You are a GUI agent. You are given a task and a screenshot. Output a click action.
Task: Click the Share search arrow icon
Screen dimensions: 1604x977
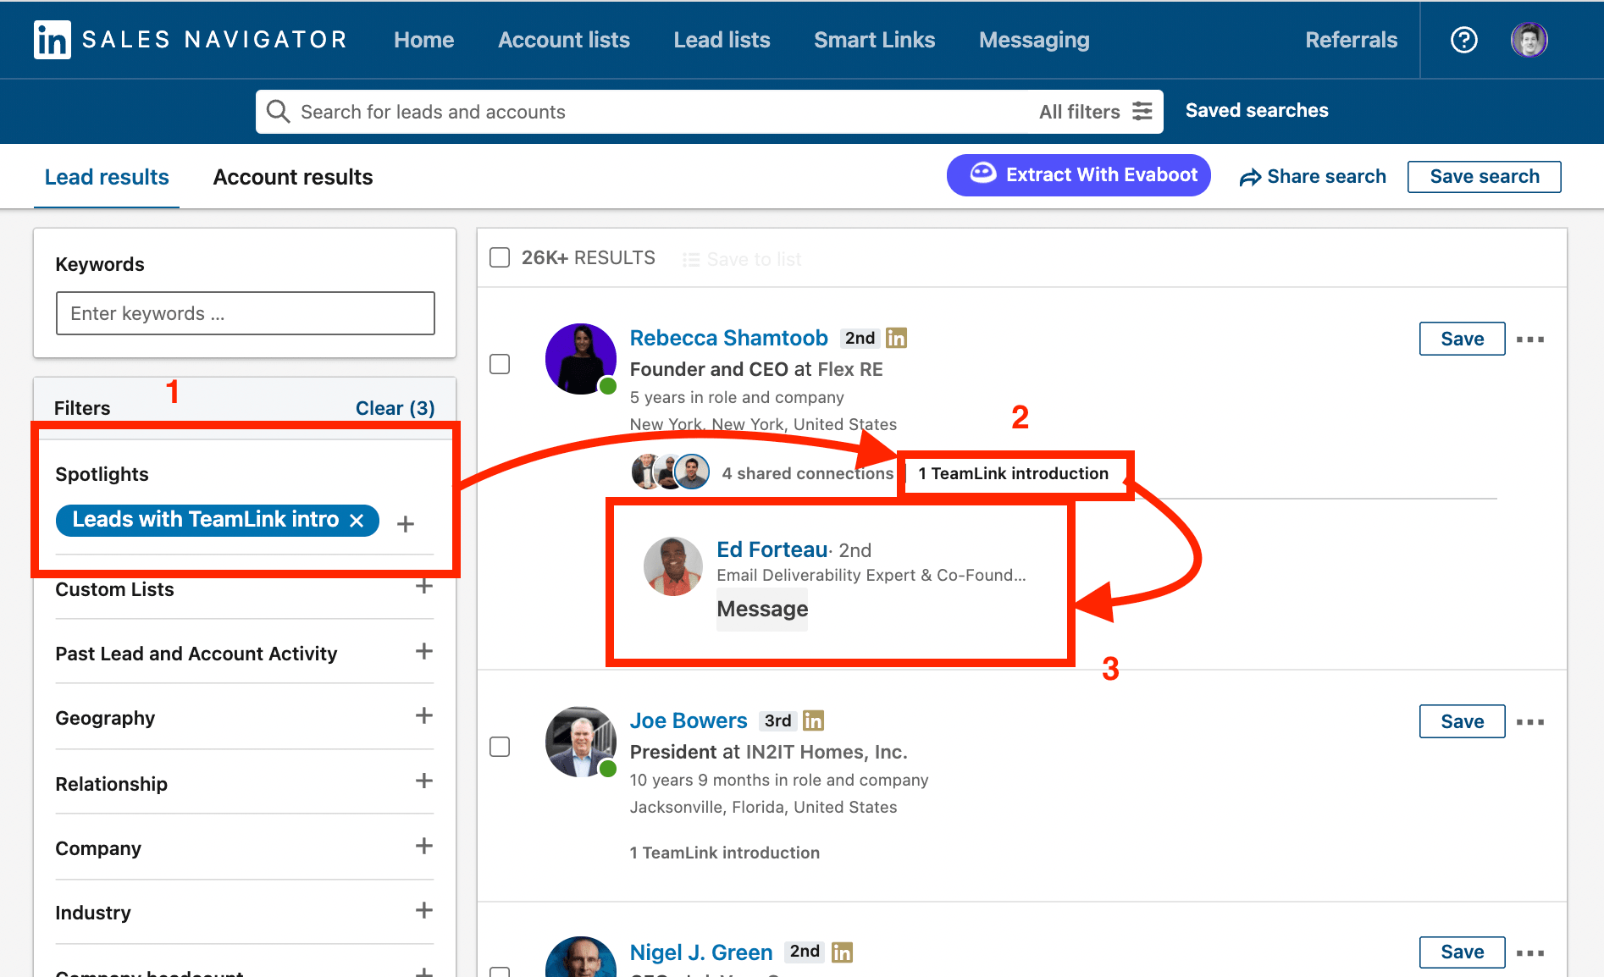(1250, 177)
